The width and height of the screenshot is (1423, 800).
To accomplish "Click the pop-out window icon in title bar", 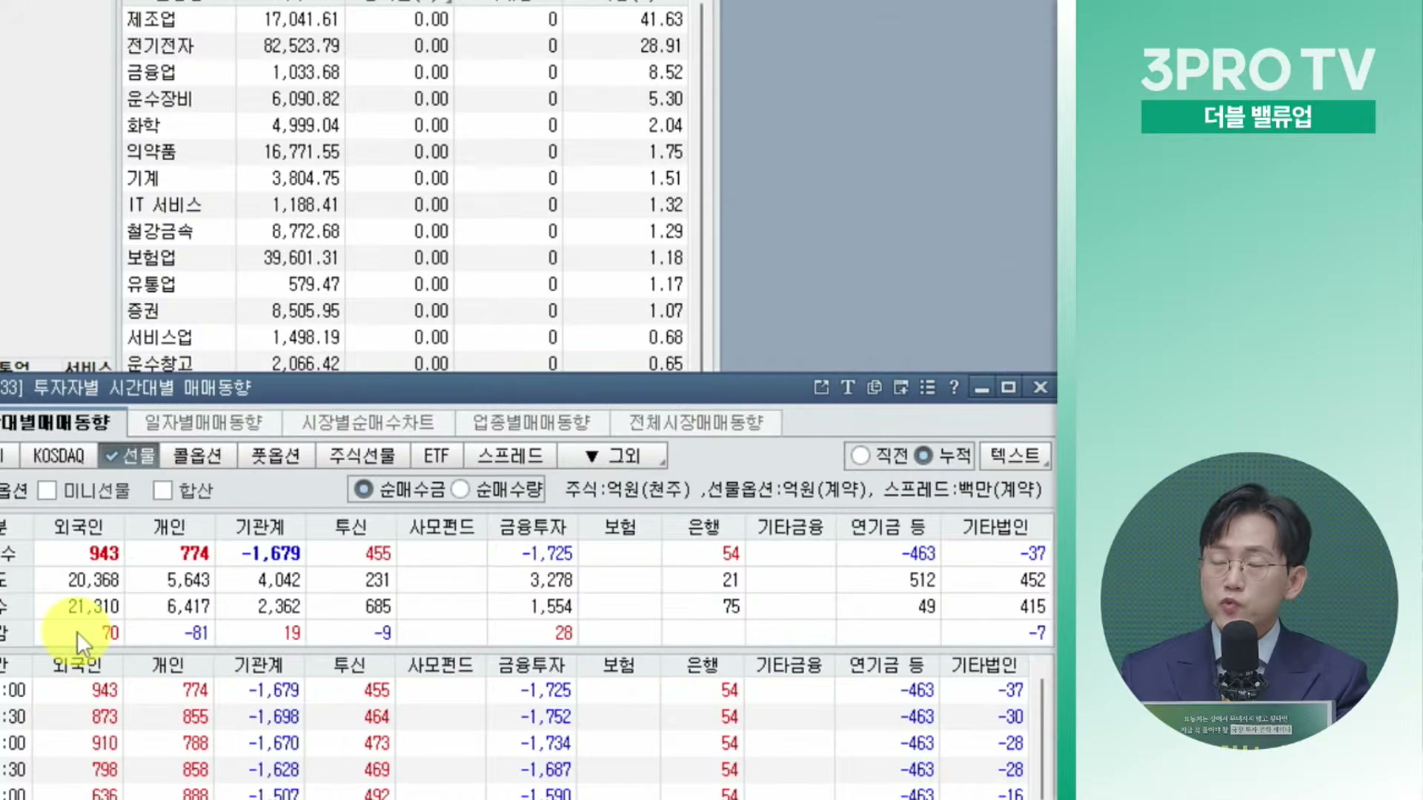I will click(821, 387).
